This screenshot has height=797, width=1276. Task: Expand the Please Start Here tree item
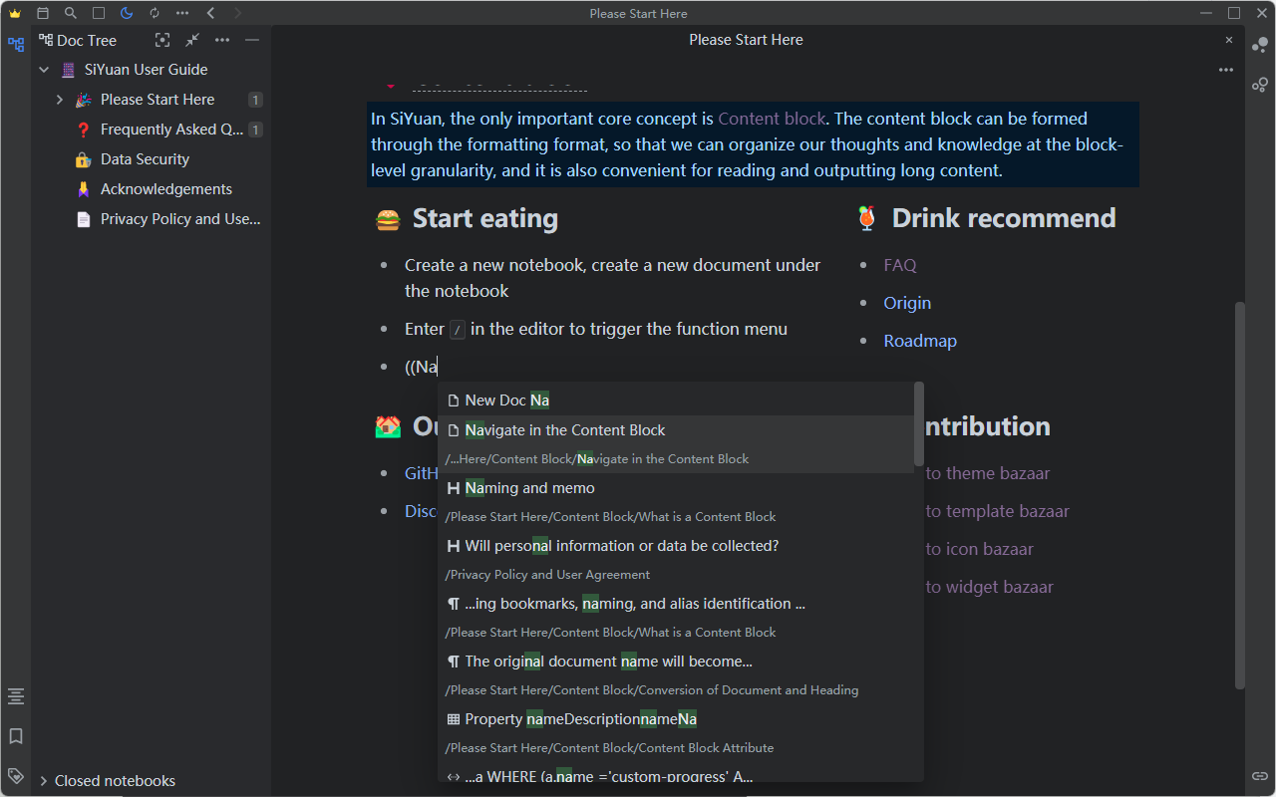(x=60, y=100)
